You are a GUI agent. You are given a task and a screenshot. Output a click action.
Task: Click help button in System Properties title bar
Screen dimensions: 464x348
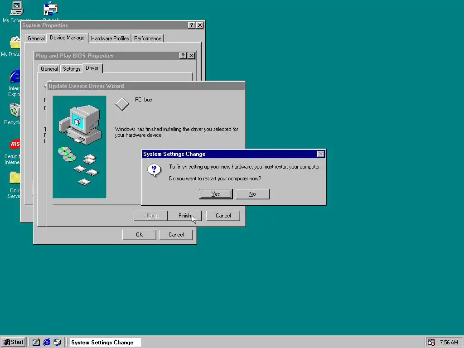click(x=192, y=25)
